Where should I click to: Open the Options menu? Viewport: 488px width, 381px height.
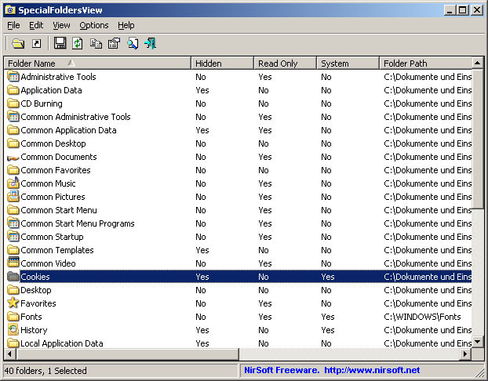click(x=94, y=25)
